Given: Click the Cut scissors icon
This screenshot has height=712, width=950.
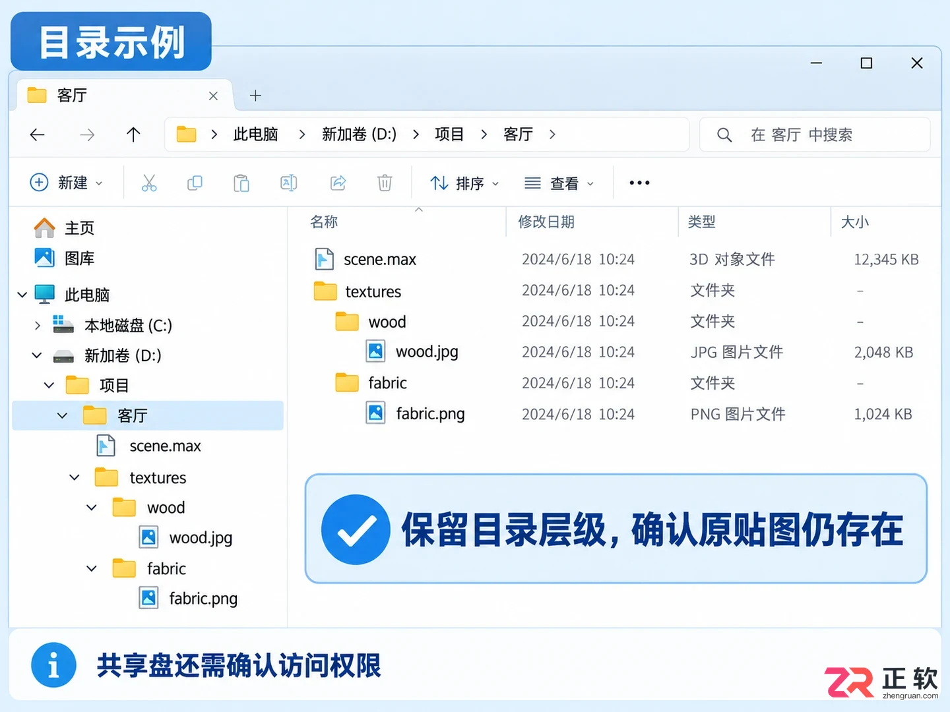Looking at the screenshot, I should pyautogui.click(x=149, y=183).
